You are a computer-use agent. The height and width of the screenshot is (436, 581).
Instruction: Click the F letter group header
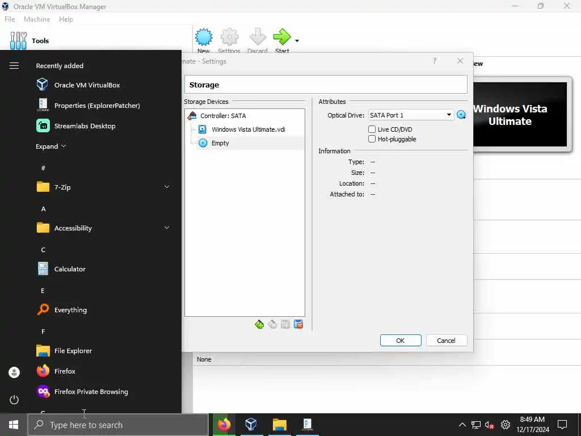click(x=43, y=331)
